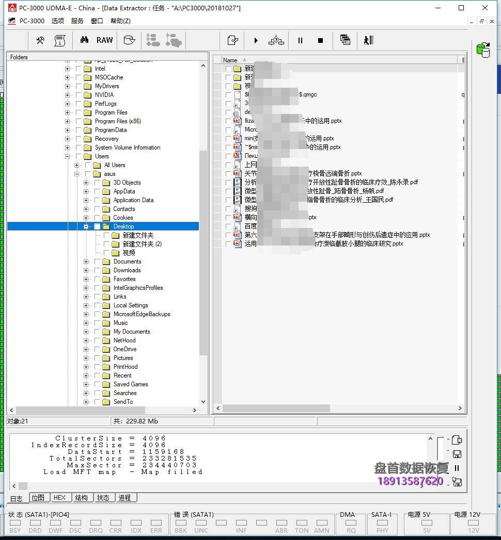Click the stop toolbar button
Image resolution: width=501 pixels, height=540 pixels.
point(320,41)
